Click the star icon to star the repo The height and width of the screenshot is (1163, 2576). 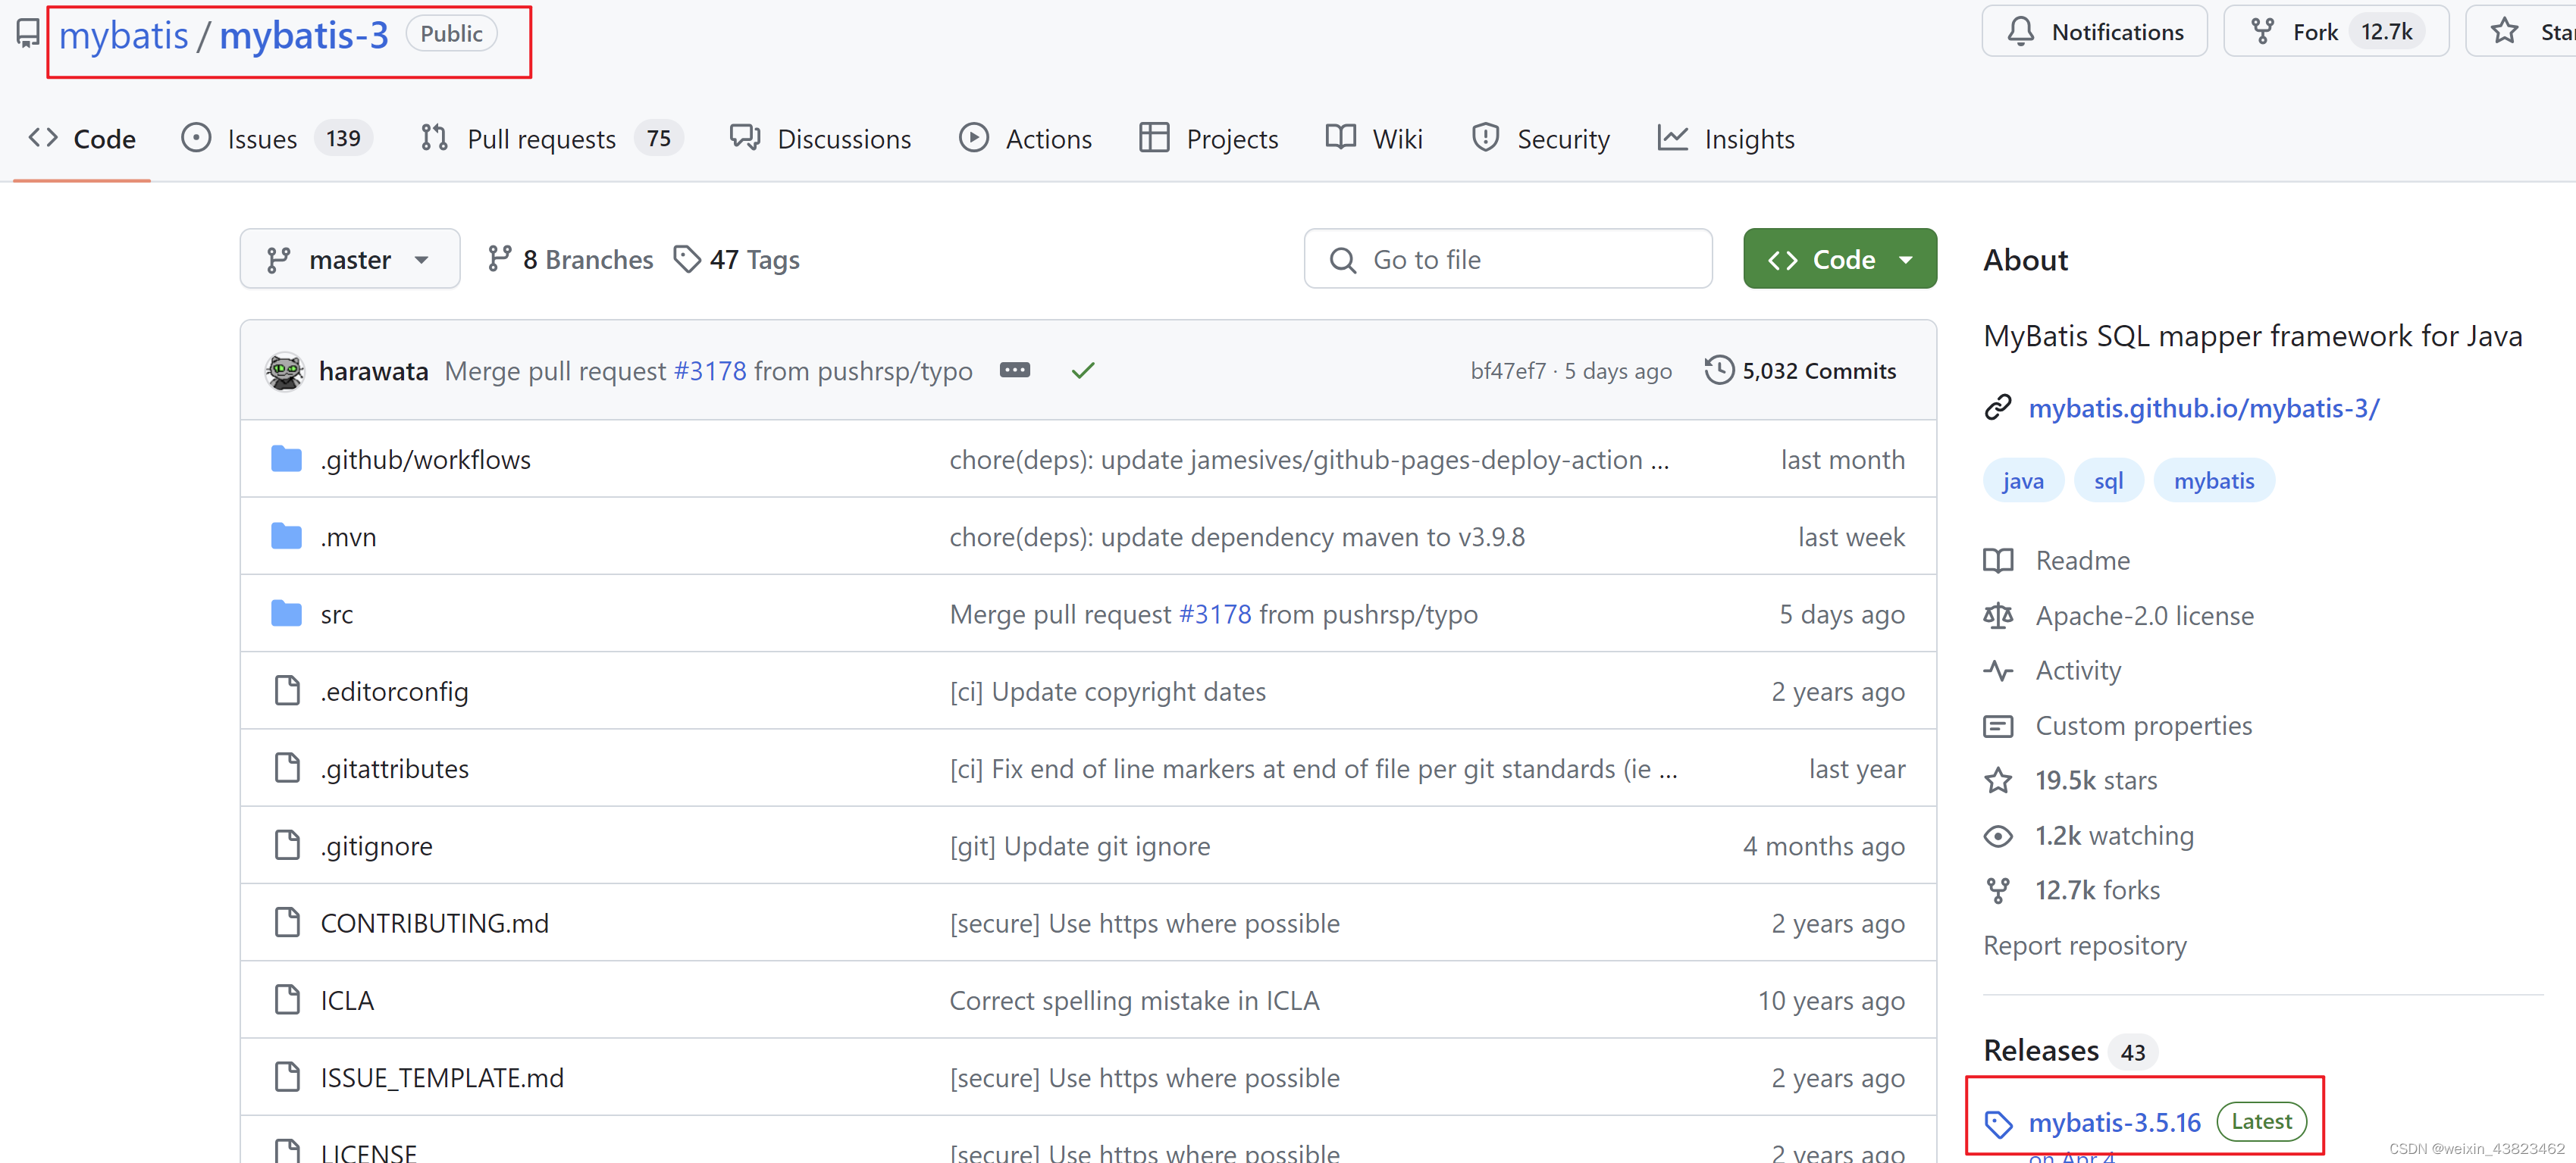coord(2504,32)
